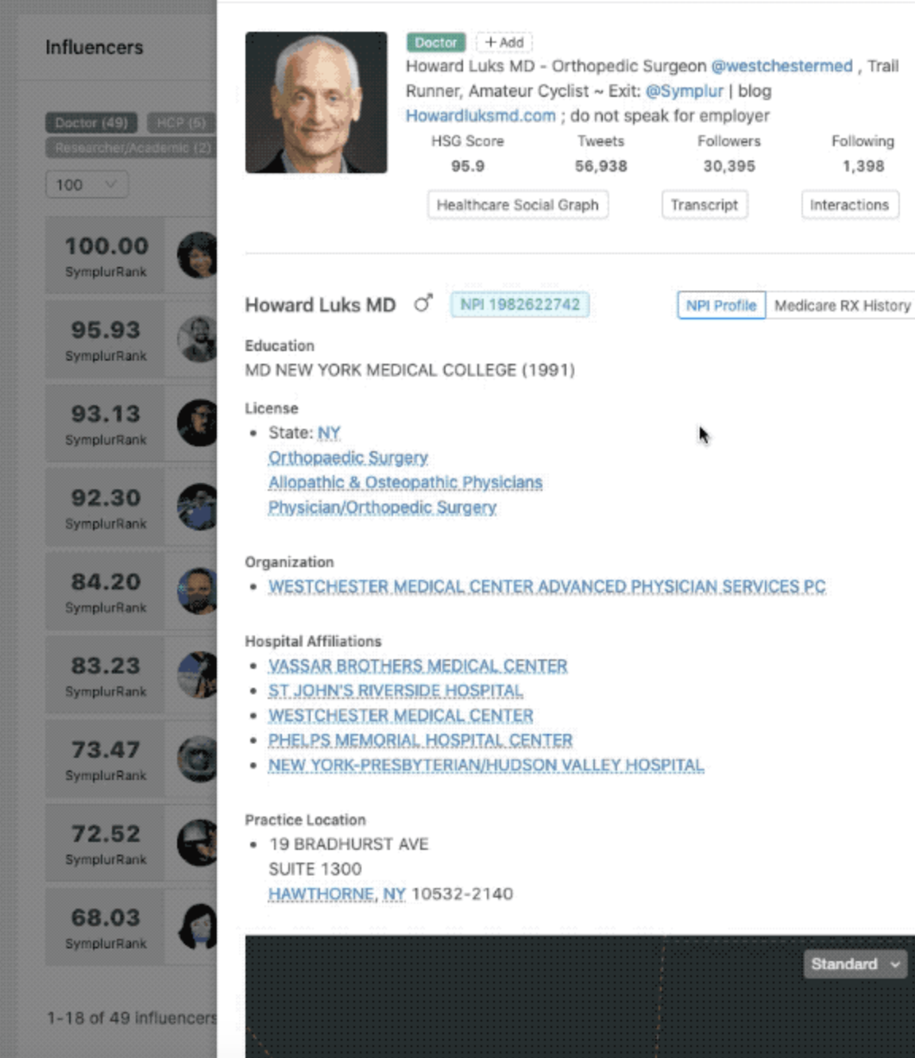The width and height of the screenshot is (915, 1058).
Task: Select influencer avatar ranked 92.30
Action: (197, 507)
